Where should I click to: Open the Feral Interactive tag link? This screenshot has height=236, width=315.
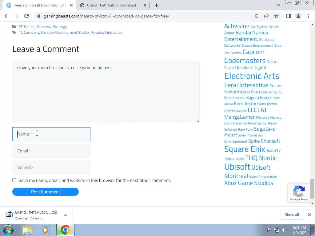pyautogui.click(x=246, y=85)
